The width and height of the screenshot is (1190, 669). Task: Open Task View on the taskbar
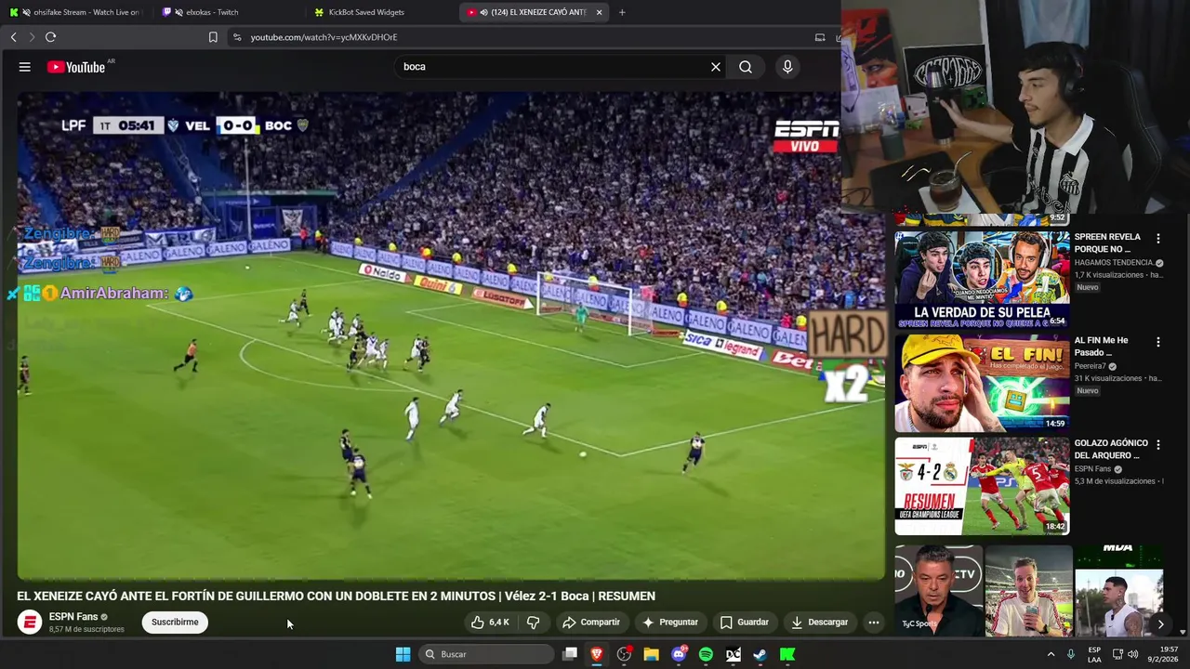[570, 654]
